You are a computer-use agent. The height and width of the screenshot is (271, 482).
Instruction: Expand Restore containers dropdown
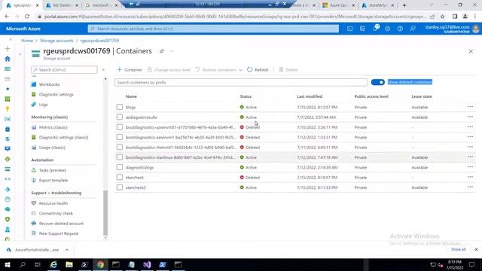click(240, 70)
